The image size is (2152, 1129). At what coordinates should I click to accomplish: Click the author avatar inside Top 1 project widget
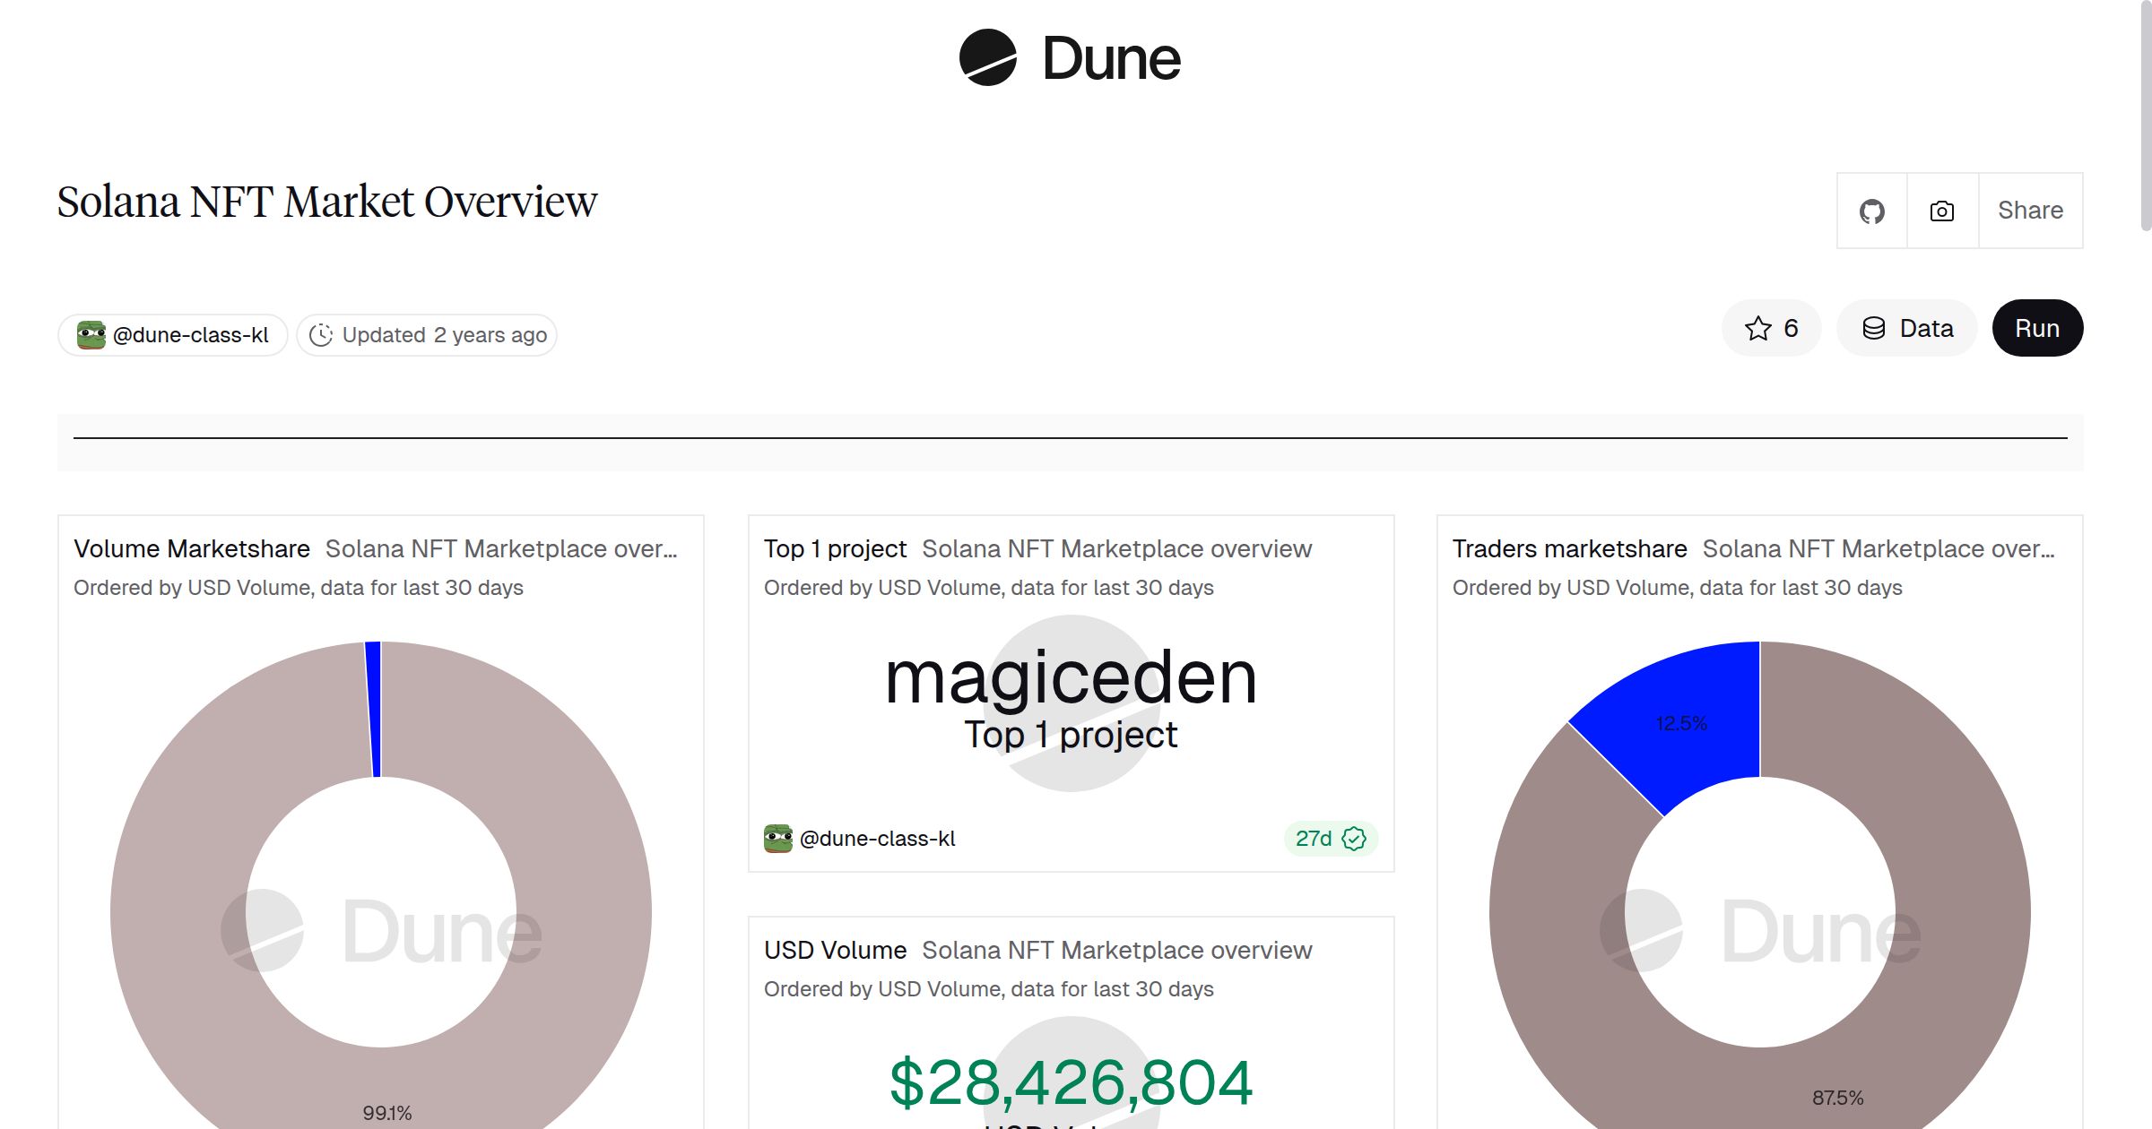click(x=777, y=838)
